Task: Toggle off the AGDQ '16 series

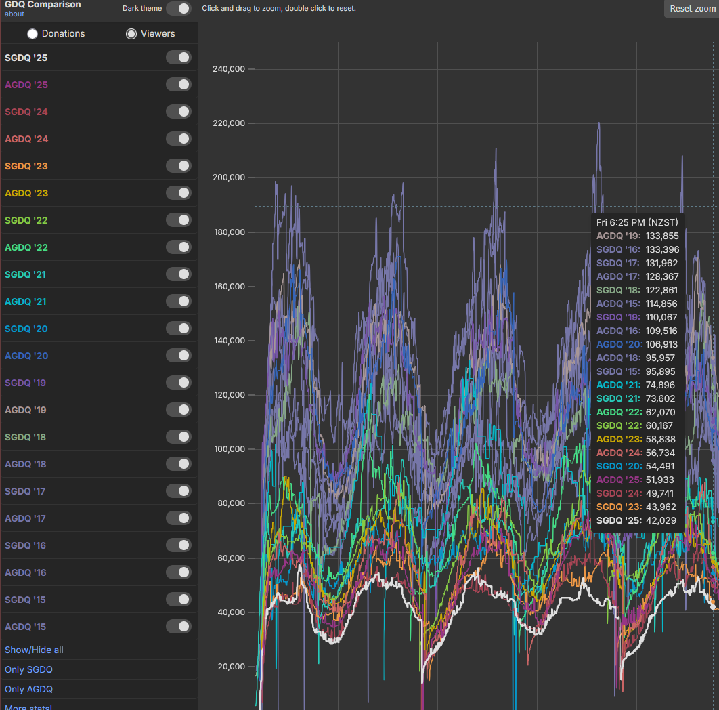Action: point(178,572)
